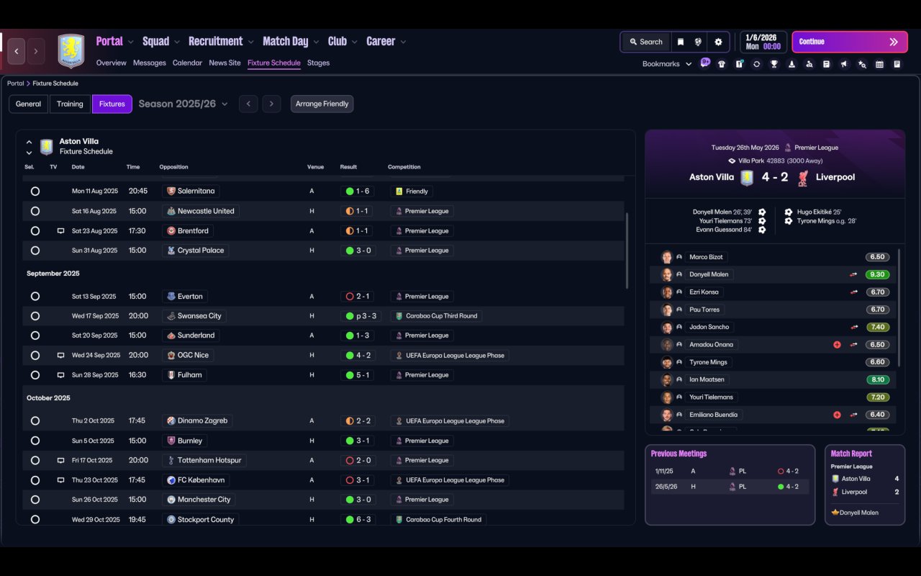Image resolution: width=921 pixels, height=576 pixels.
Task: Click the globe icon in top bar
Action: tap(698, 42)
